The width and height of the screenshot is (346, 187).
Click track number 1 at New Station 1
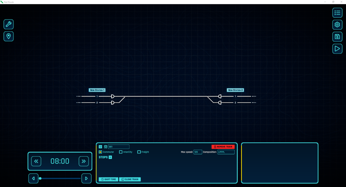click(97, 96)
